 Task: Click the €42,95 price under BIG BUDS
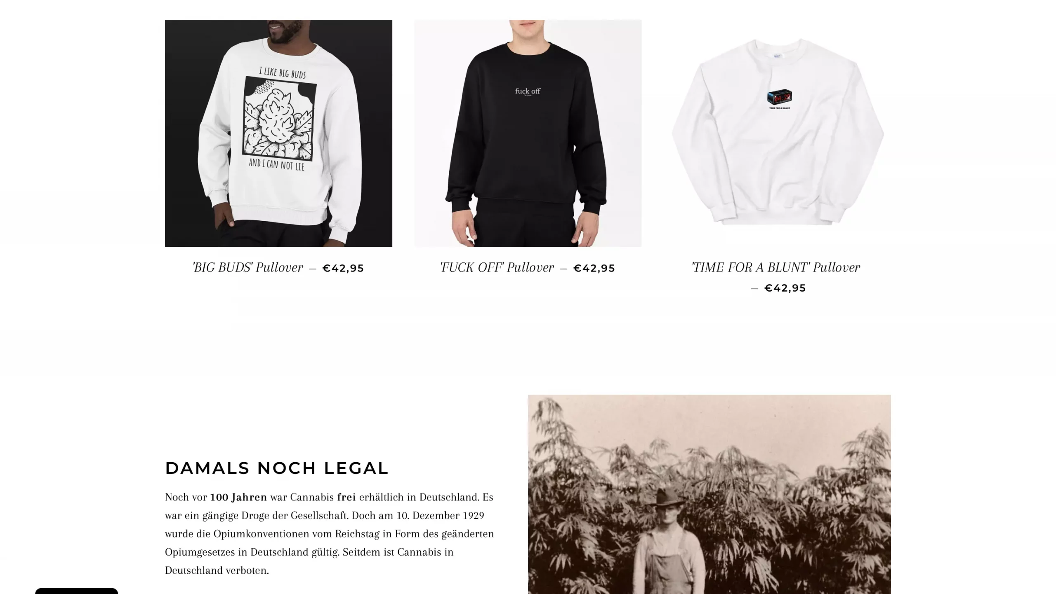pyautogui.click(x=343, y=268)
